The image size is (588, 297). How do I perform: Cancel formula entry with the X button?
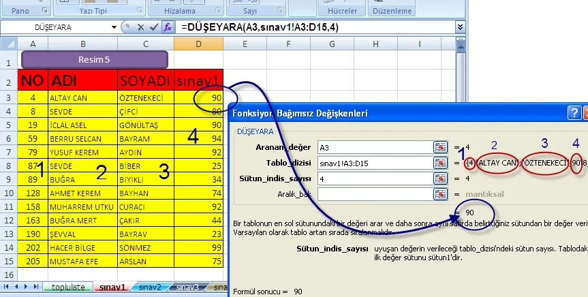tap(142, 27)
